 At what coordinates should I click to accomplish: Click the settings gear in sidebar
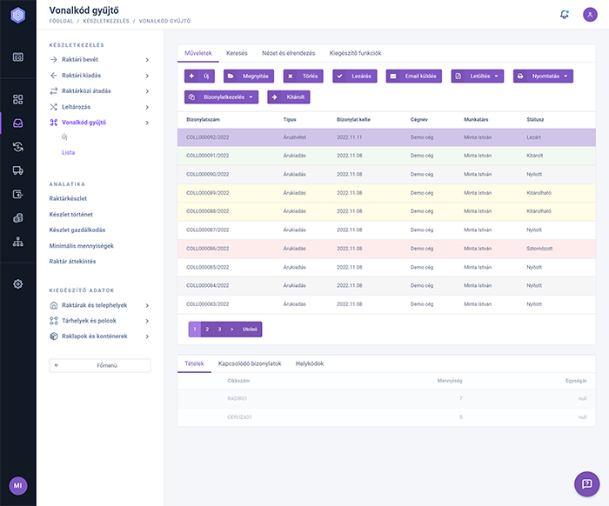(x=17, y=284)
